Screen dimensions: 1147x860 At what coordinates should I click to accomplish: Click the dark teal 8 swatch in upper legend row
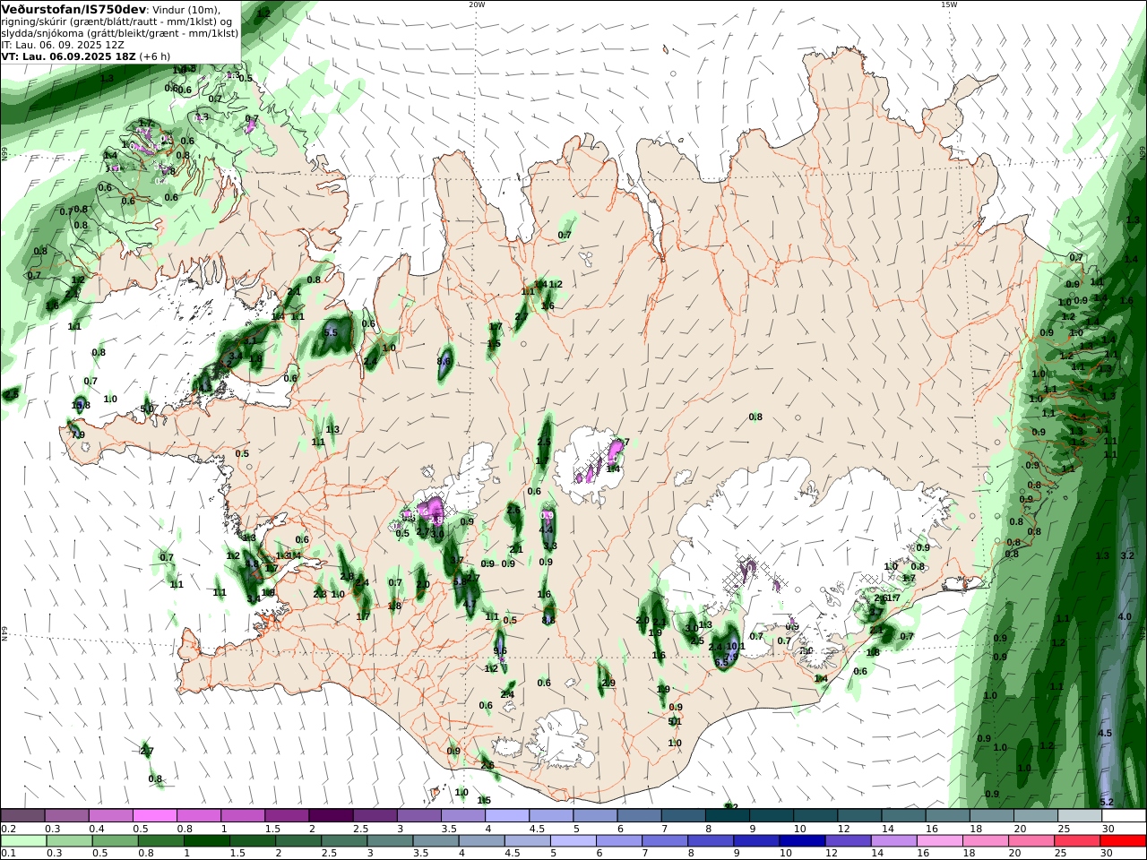pos(728,815)
